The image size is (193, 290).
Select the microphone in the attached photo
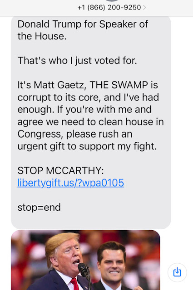pyautogui.click(x=85, y=273)
